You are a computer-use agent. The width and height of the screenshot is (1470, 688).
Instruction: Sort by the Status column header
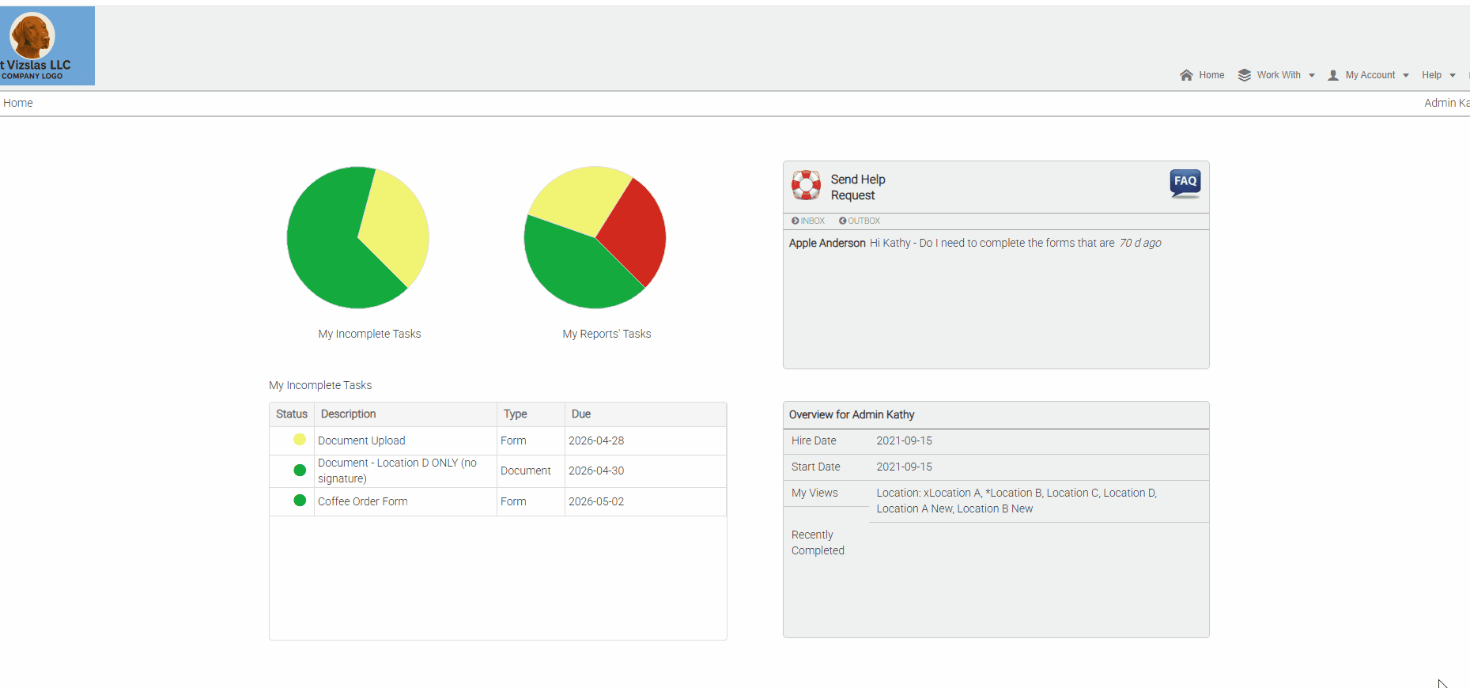coord(292,414)
